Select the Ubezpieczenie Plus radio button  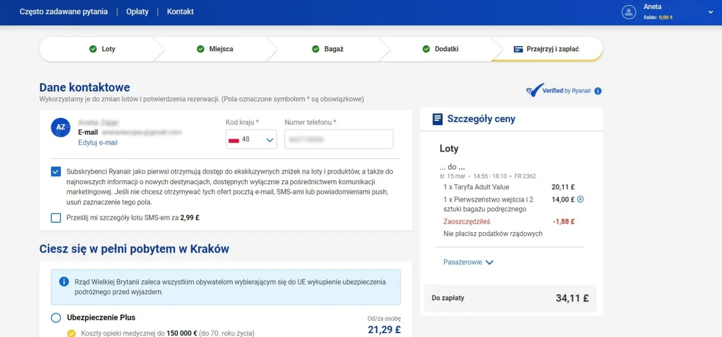(55, 317)
